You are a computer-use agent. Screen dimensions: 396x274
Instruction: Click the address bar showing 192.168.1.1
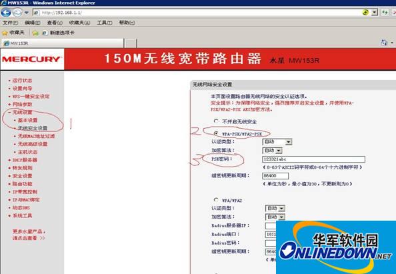[x=197, y=13]
